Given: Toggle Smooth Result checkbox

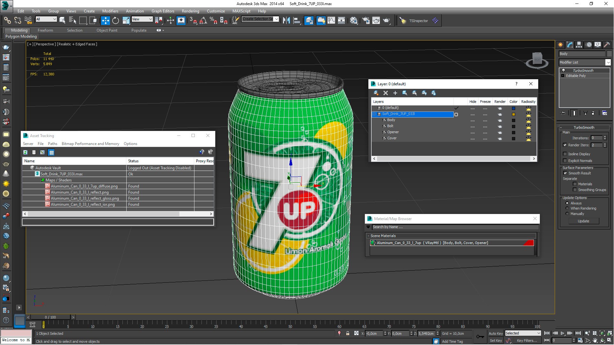Looking at the screenshot, I should pyautogui.click(x=565, y=173).
